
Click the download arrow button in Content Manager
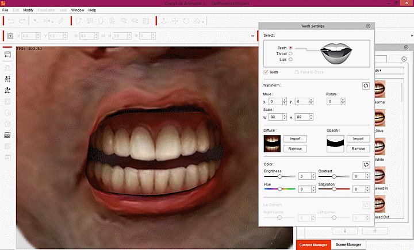[345, 230]
